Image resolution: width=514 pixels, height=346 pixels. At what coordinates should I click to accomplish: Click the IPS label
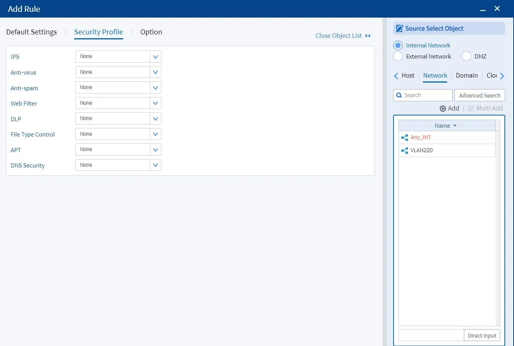point(15,57)
